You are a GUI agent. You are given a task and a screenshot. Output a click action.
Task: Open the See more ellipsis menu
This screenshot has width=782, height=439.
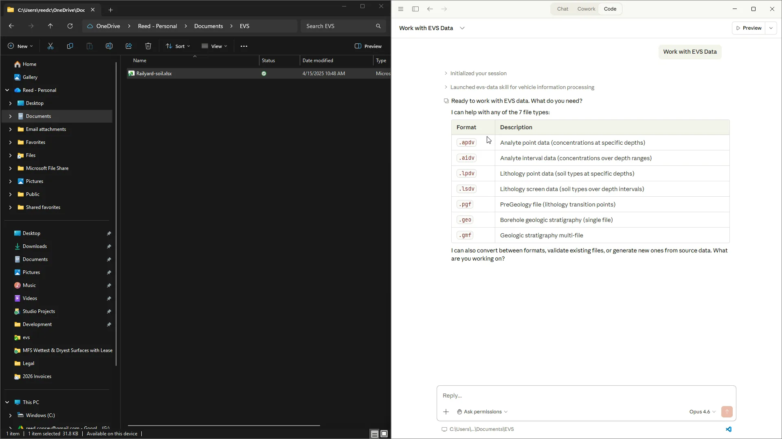244,46
